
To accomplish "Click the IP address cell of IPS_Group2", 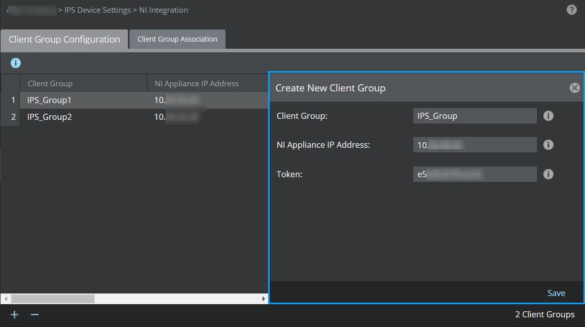I will (207, 117).
